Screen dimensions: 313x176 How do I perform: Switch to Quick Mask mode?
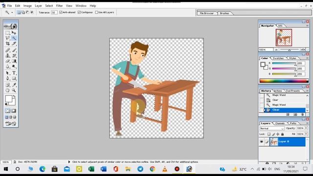[14, 111]
